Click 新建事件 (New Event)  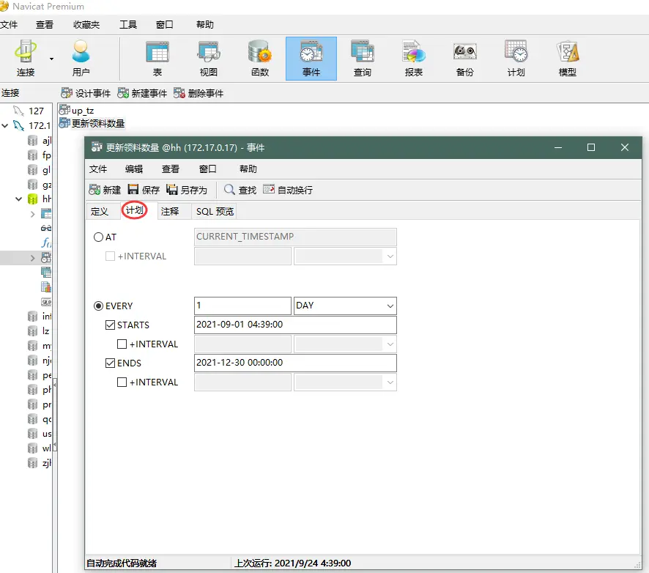click(x=142, y=93)
